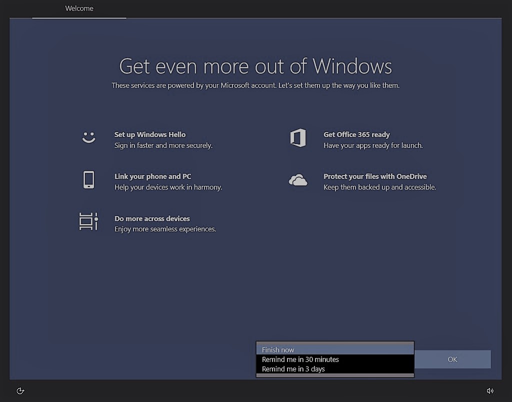Click Keep them backed up and accessible text

tap(380, 187)
